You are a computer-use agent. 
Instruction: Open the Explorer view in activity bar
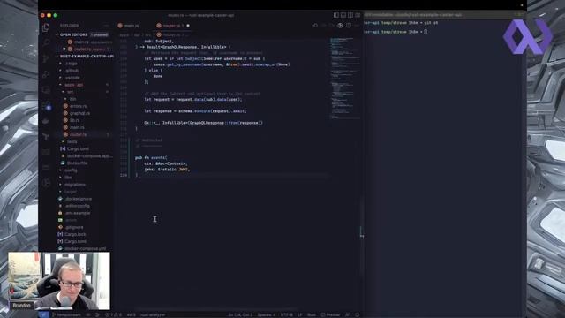click(x=46, y=27)
